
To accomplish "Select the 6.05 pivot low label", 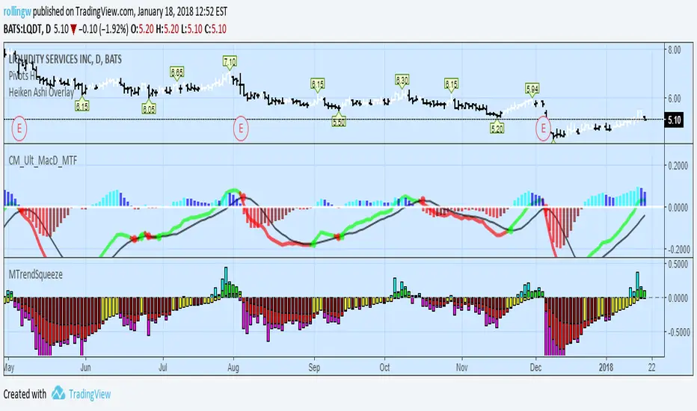I will pyautogui.click(x=149, y=109).
